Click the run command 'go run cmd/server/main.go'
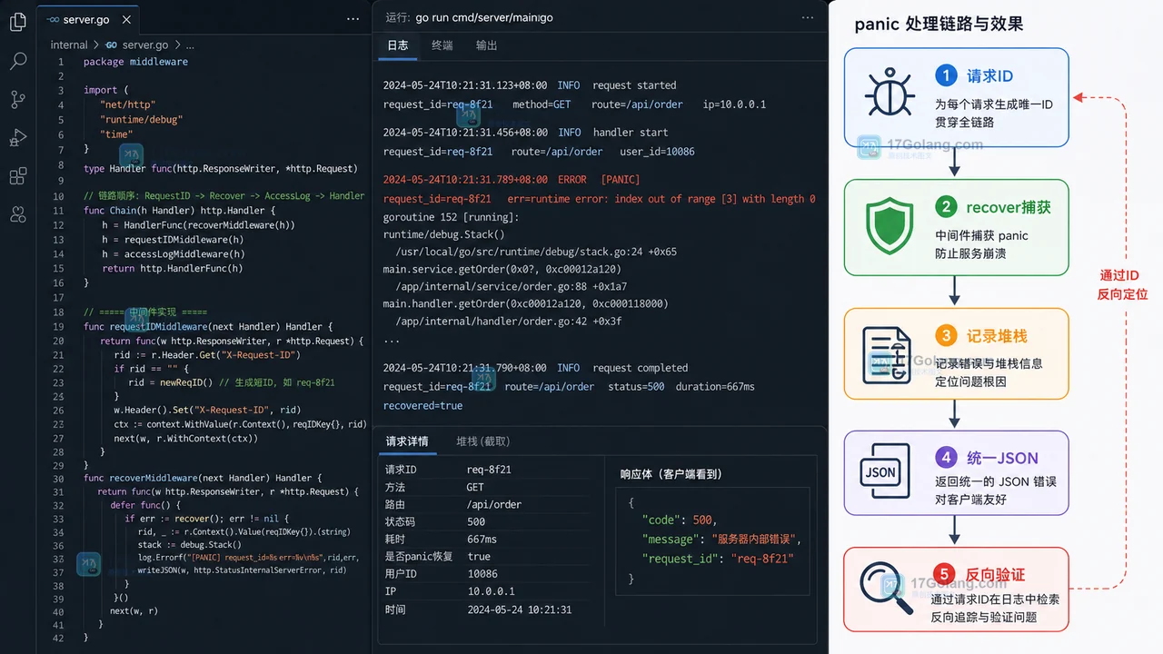 484,17
